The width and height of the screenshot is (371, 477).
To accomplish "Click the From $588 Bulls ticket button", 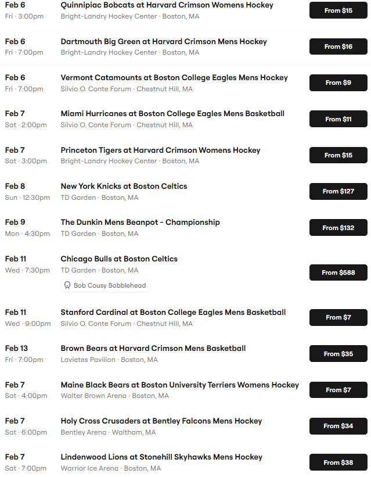I will 338,272.
